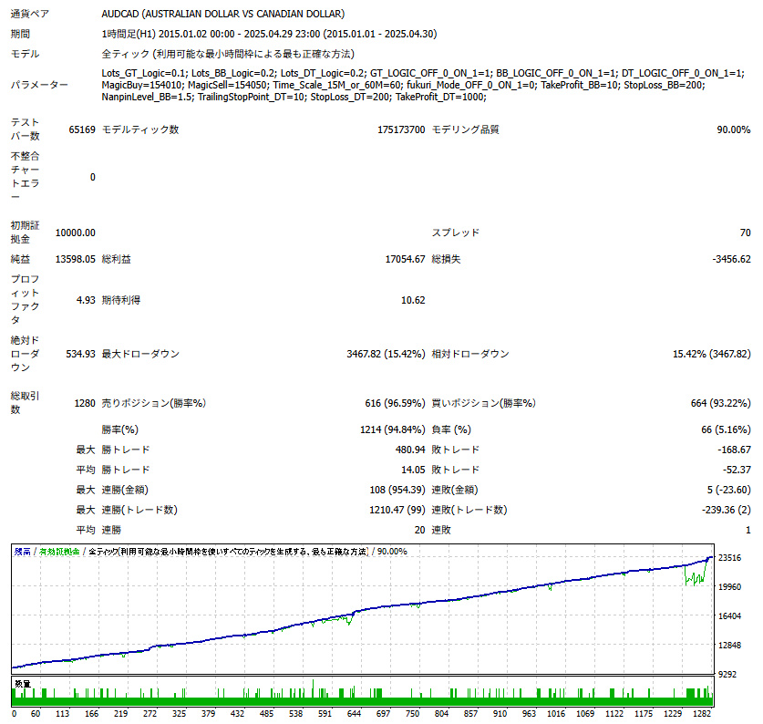This screenshot has height=724, width=763.
Task: Click the NanpinLevel_BB=1.5 parameter line
Action: click(294, 97)
